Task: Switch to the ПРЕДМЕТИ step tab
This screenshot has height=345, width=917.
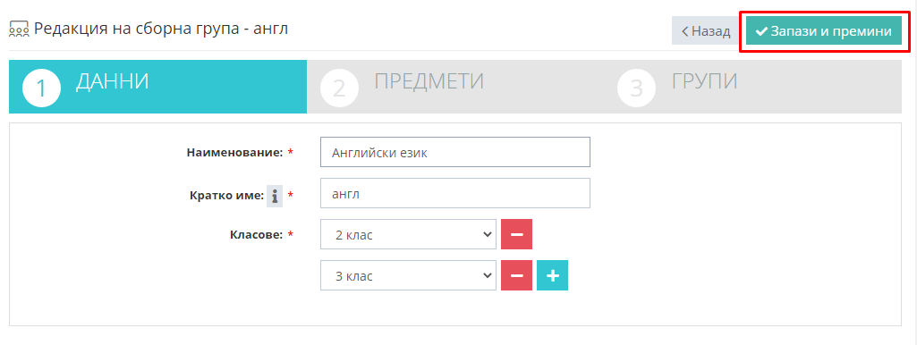Action: (x=455, y=87)
